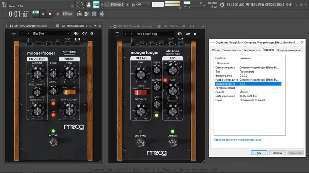The image size is (309, 173).
Task: Click Удаление свойств и личной информации link
Action: [x=237, y=140]
